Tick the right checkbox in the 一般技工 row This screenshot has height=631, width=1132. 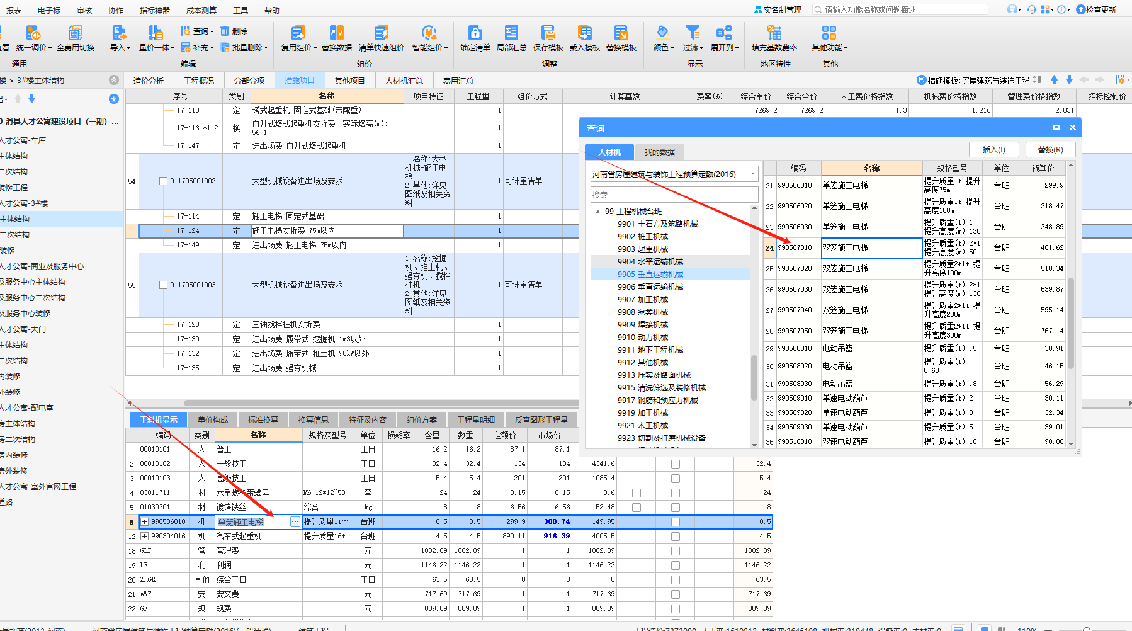tap(676, 464)
